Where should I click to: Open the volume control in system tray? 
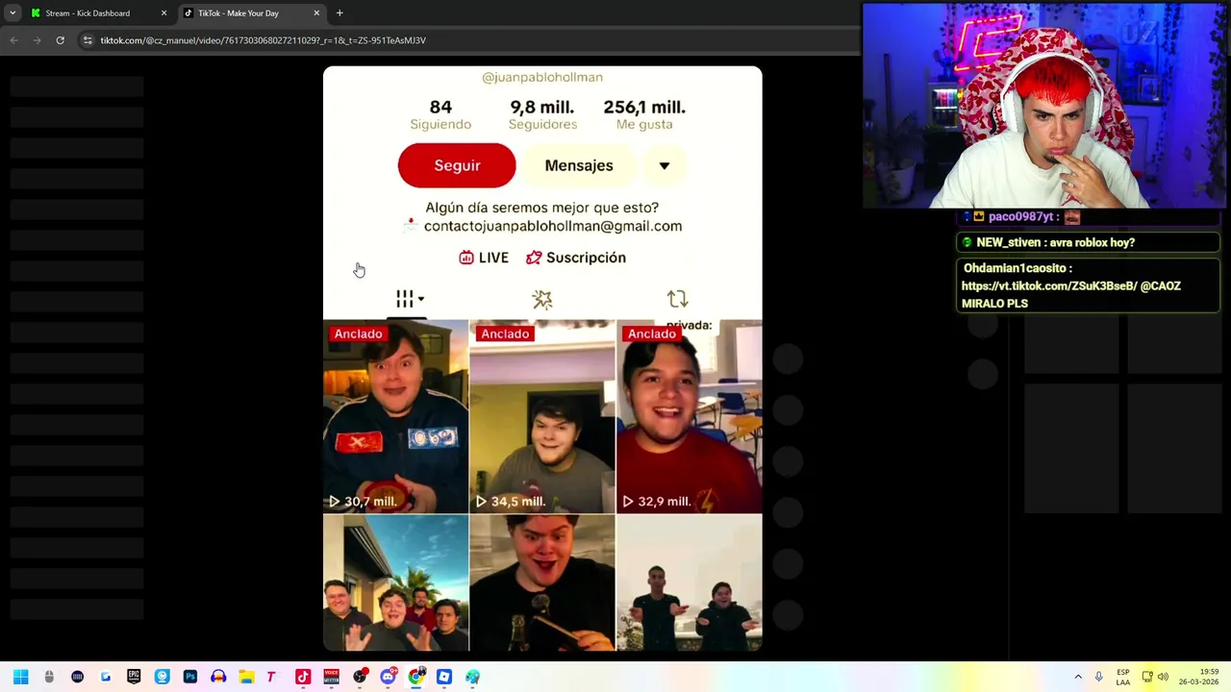[1163, 677]
